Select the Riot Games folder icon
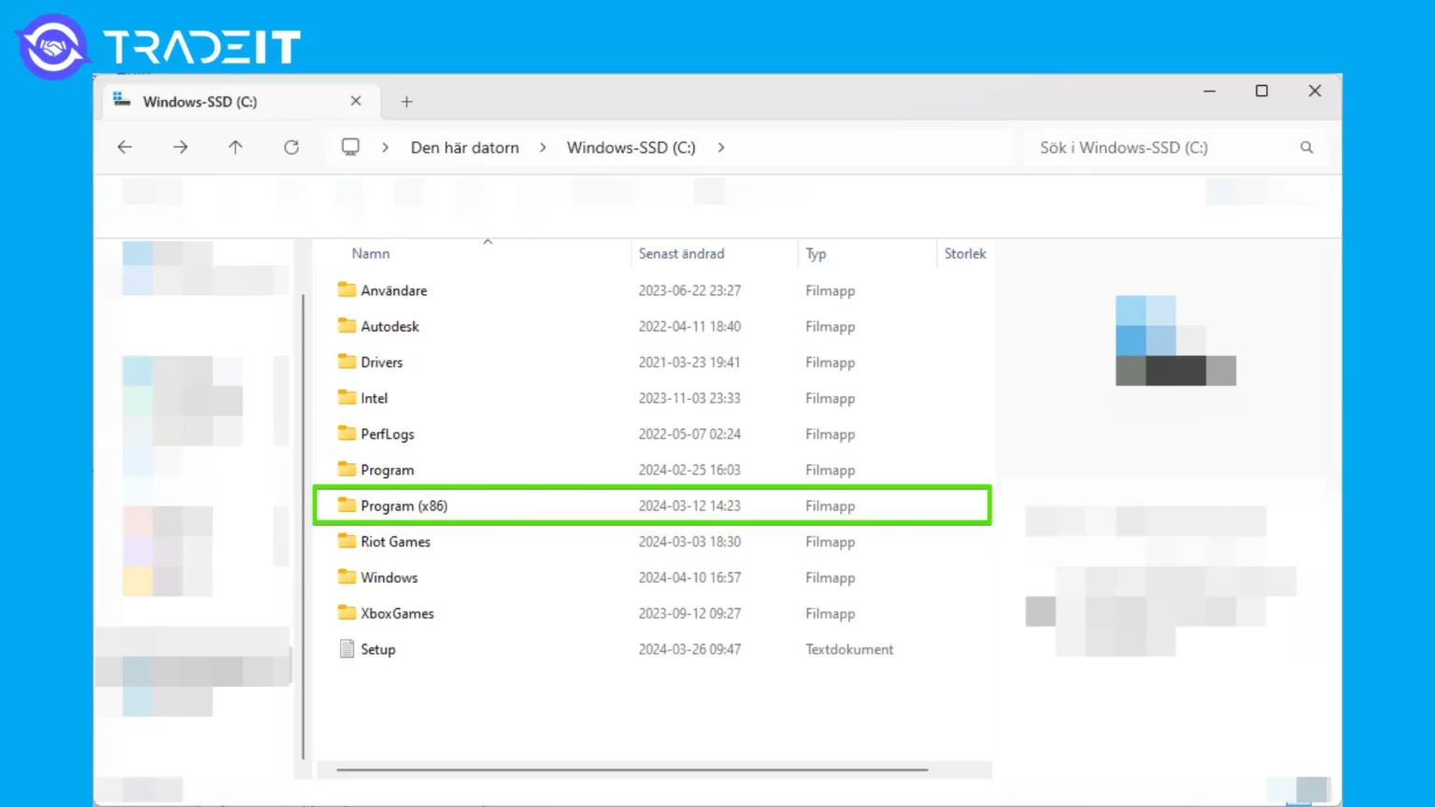Screen dimensions: 1435x807 pyautogui.click(x=347, y=541)
